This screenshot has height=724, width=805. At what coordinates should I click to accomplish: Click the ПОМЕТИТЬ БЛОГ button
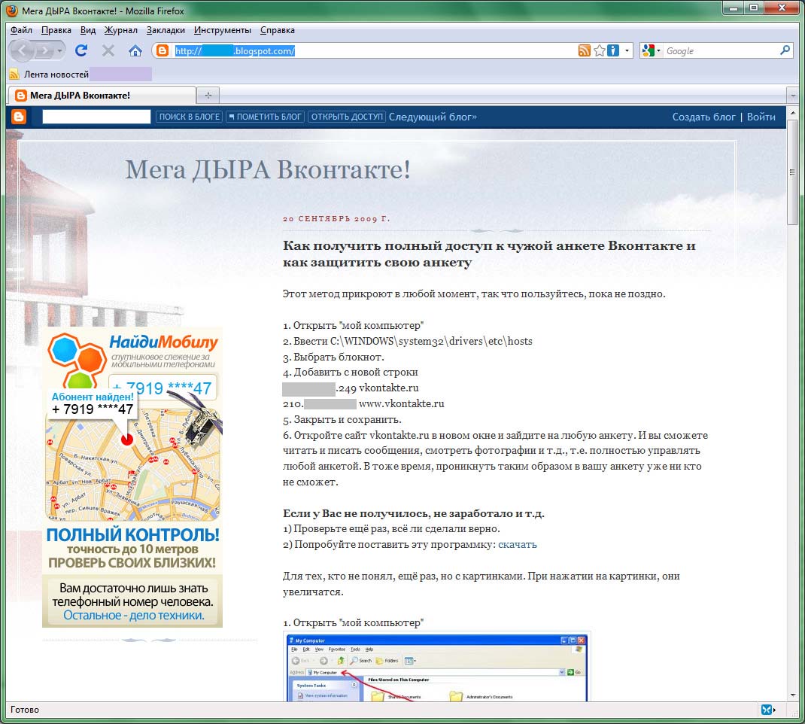(266, 117)
